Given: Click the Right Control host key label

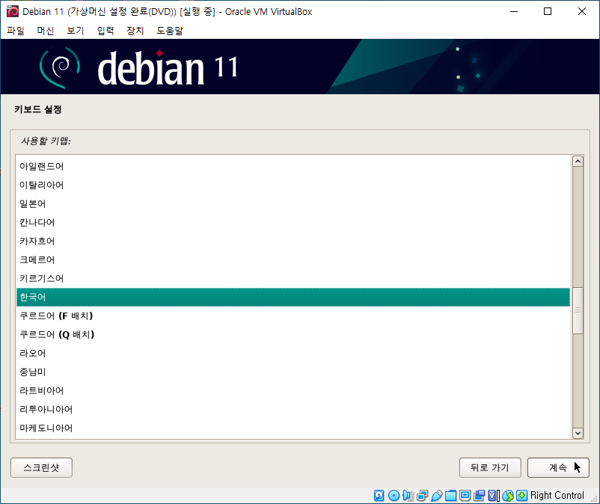Looking at the screenshot, I should 557,496.
